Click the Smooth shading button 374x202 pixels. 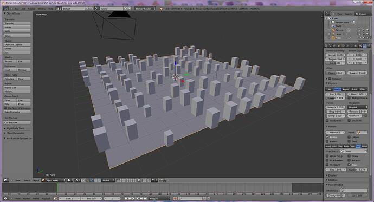click(10, 61)
